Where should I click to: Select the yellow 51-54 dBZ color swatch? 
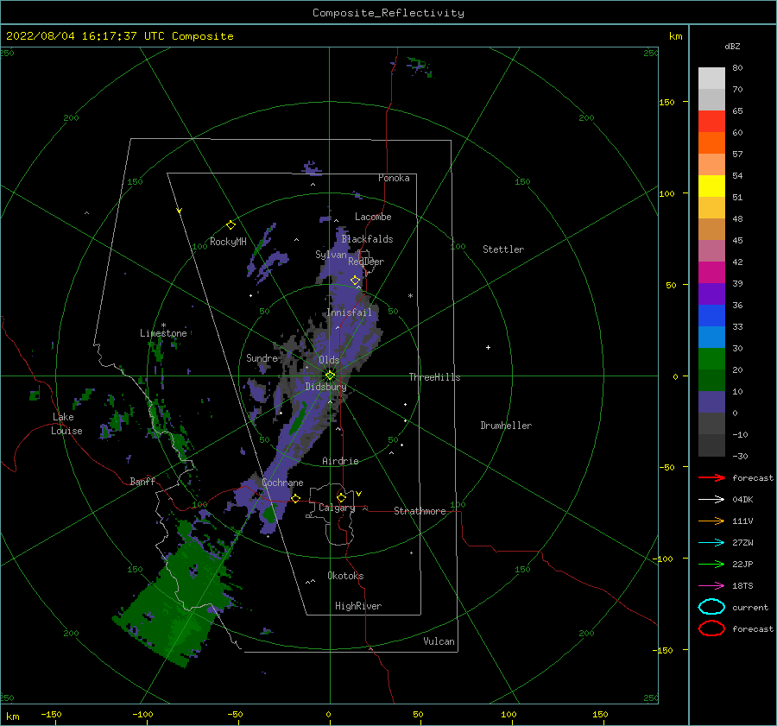pos(711,186)
